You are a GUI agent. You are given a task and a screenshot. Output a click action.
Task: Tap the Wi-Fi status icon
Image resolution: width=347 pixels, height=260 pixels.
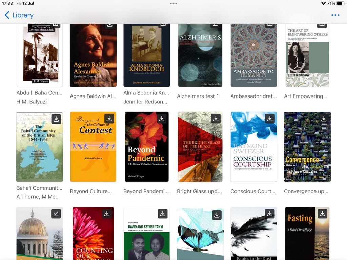[x=323, y=3]
